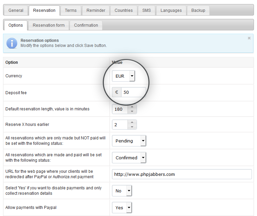Open the SMS tab
Viewport: 257px width, 216px height.
pyautogui.click(x=146, y=10)
